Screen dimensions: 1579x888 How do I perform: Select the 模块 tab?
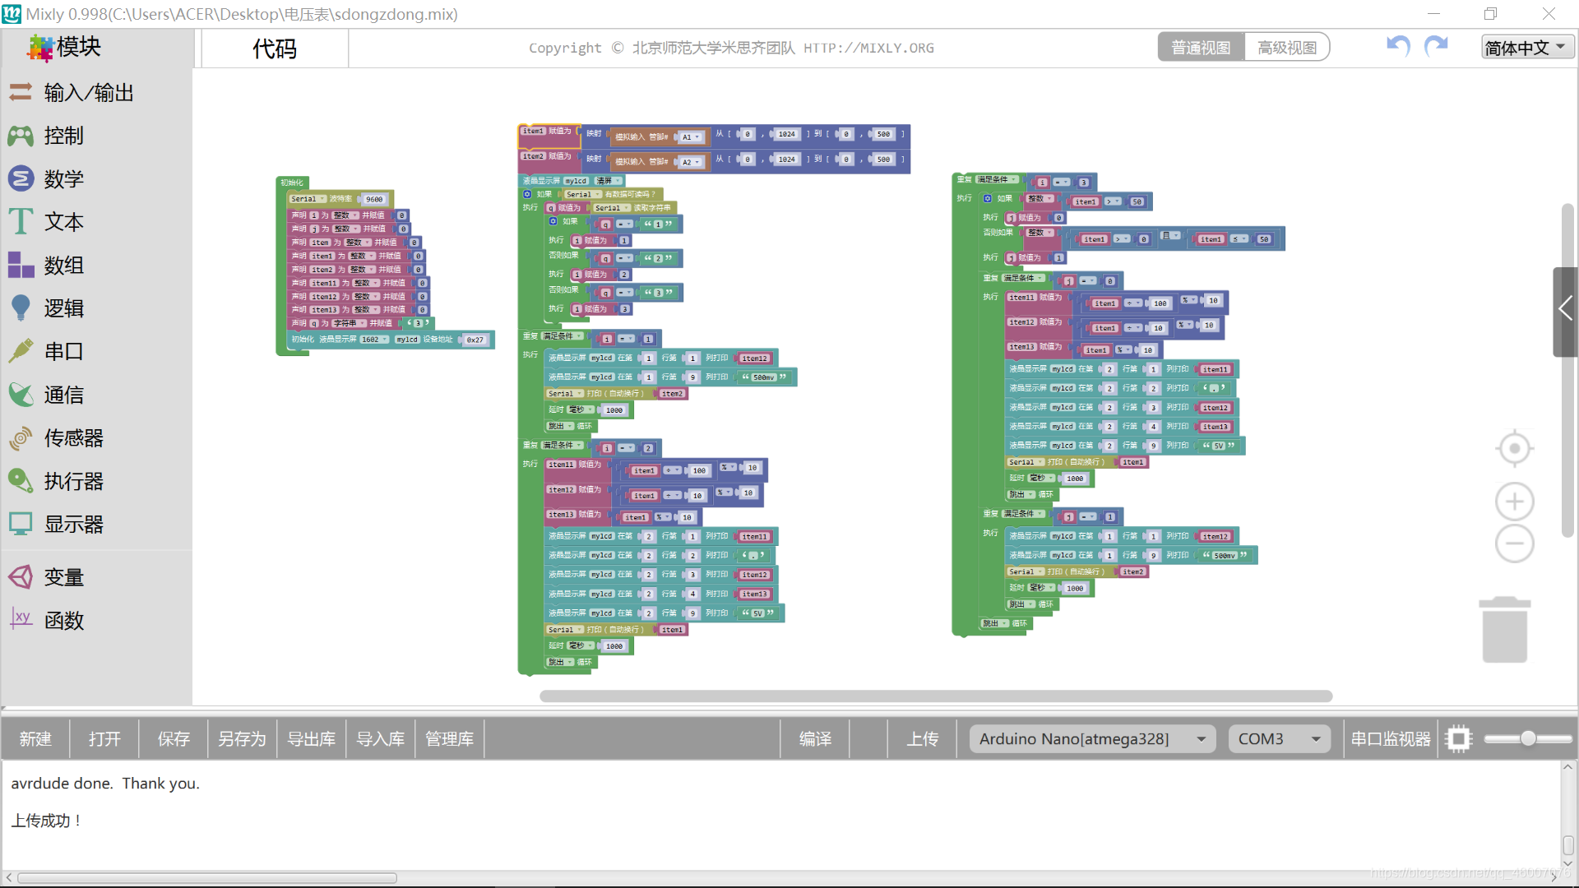point(64,47)
